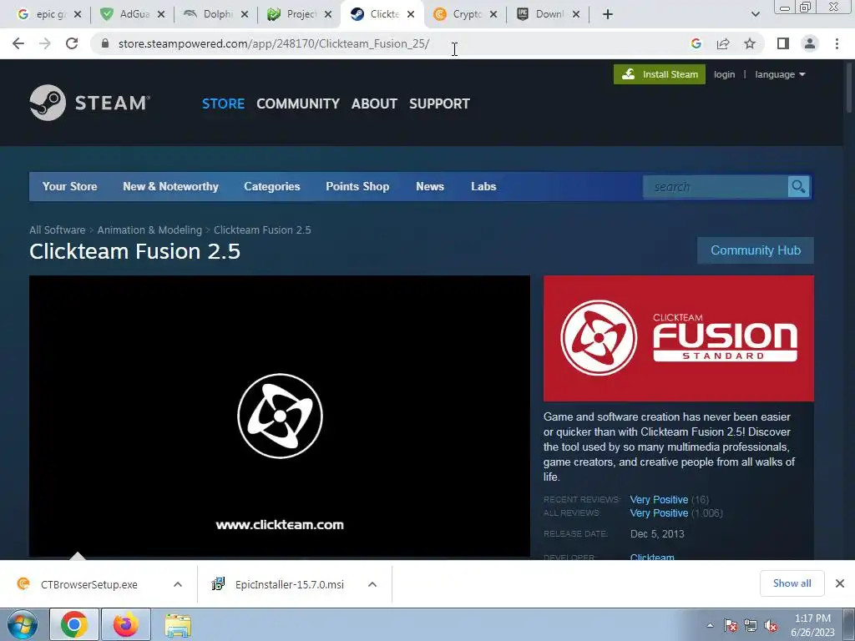Expand the tab search dropdown

[x=755, y=14]
